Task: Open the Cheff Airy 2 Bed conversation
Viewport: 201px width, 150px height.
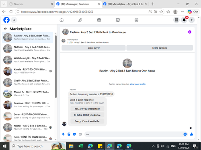Action: pyautogui.click(x=28, y=82)
